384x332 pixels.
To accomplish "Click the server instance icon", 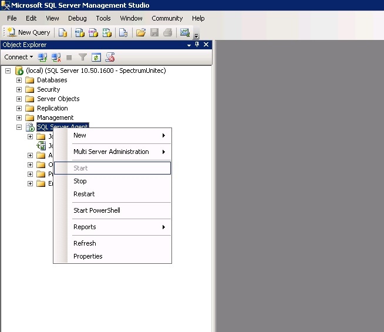I will pos(19,71).
